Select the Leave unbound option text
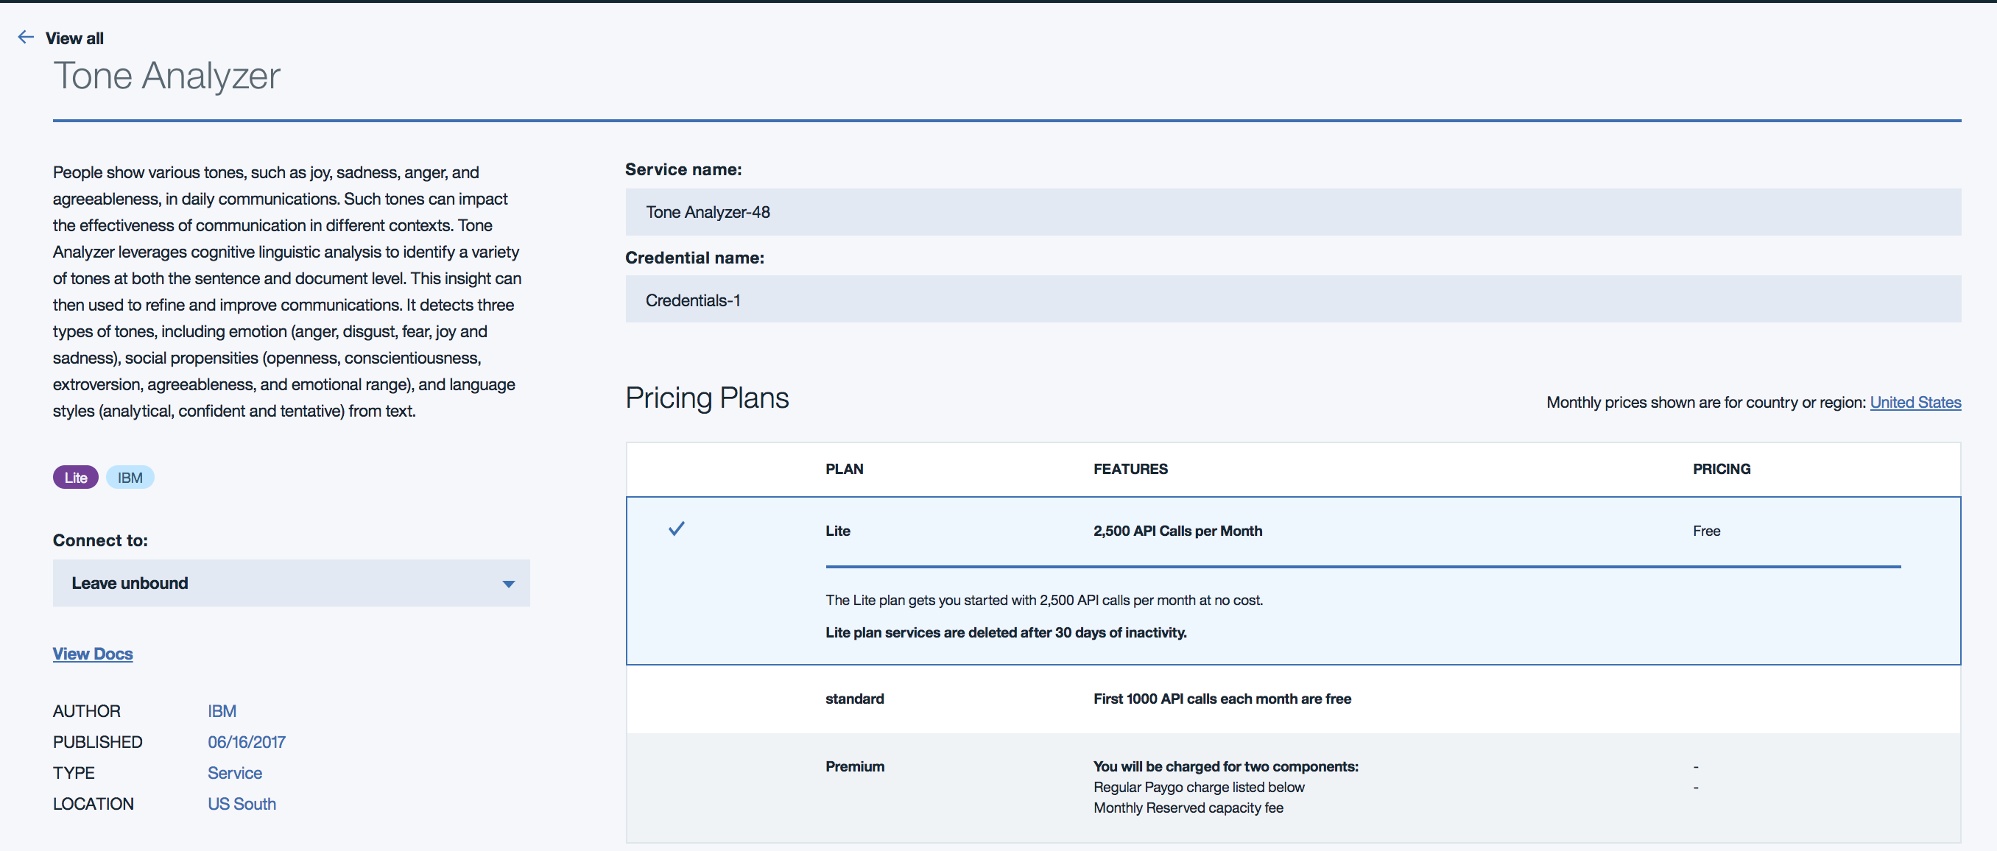Image resolution: width=1997 pixels, height=851 pixels. (x=130, y=583)
